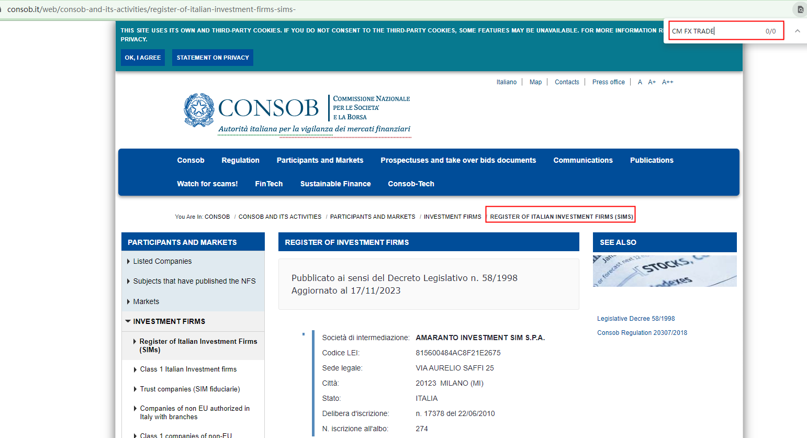Viewport: 807px width, 438px height.
Task: Open the Consob Regulation 20307/2018 link
Action: [642, 333]
